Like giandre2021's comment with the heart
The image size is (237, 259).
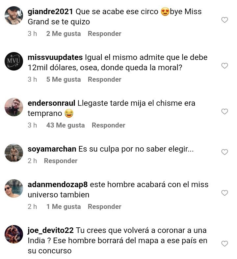pyautogui.click(x=224, y=20)
